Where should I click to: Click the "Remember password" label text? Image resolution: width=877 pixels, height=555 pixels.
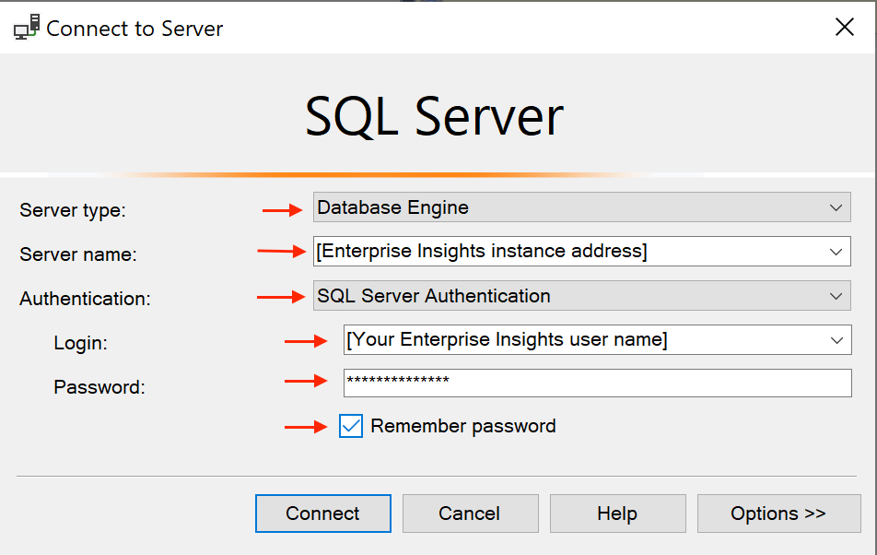pyautogui.click(x=462, y=426)
